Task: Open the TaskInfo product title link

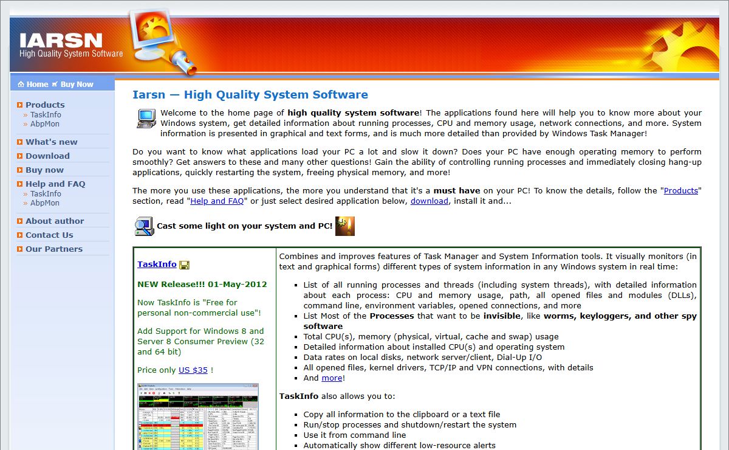Action: coord(157,265)
